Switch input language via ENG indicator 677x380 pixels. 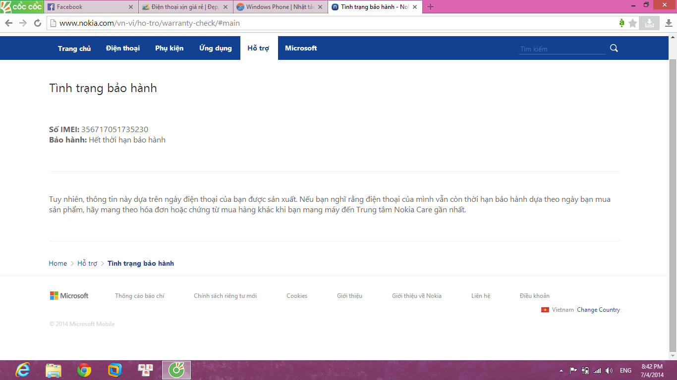(625, 371)
